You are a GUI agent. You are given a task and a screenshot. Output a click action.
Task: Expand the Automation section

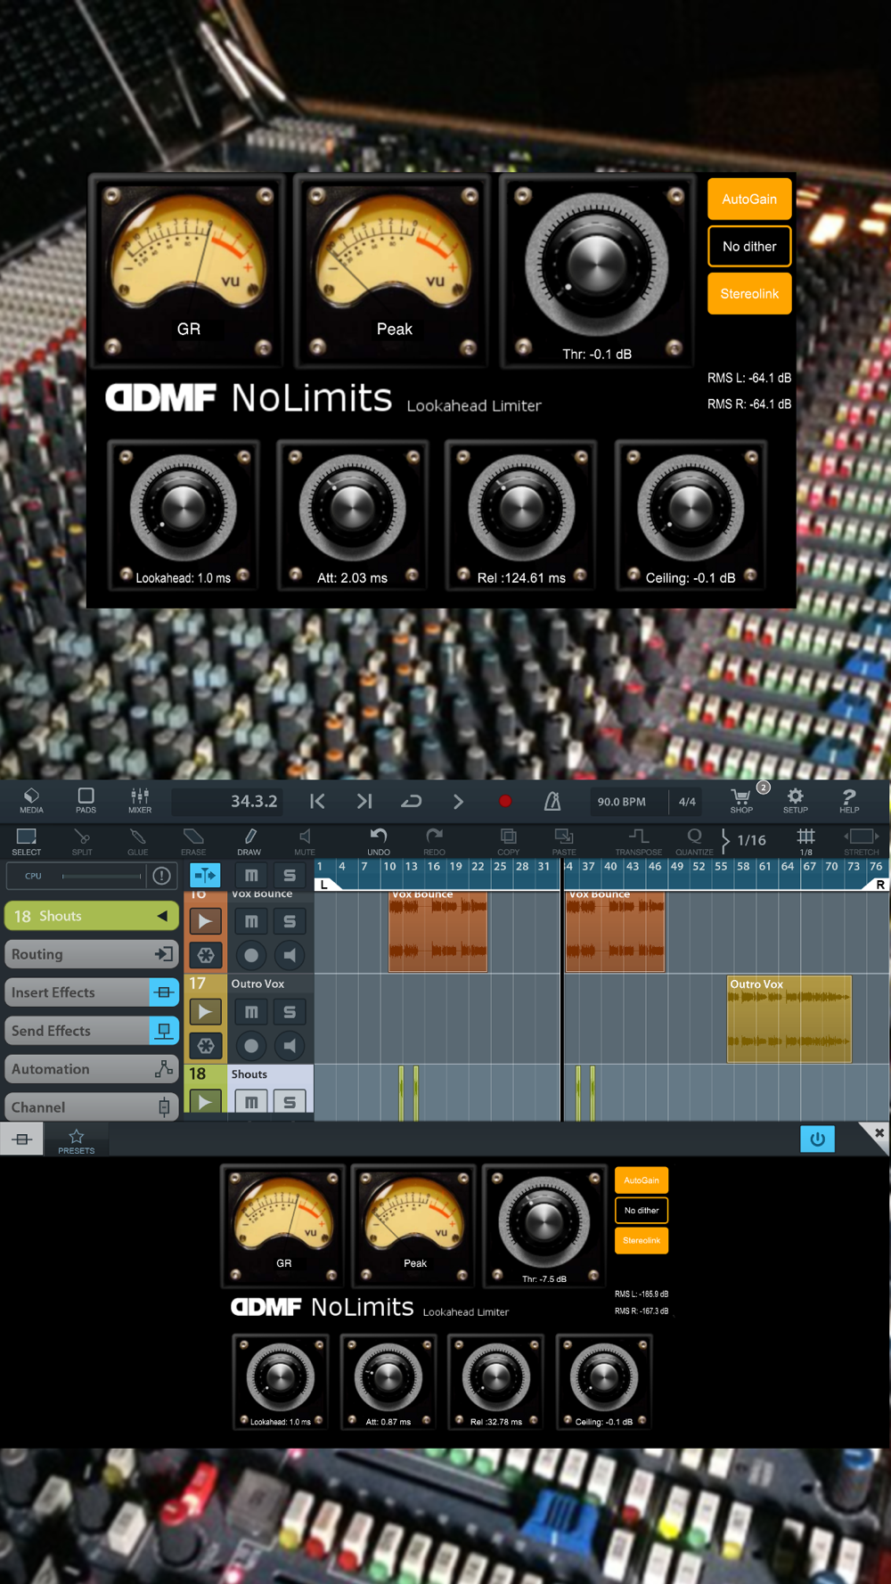click(x=92, y=1069)
